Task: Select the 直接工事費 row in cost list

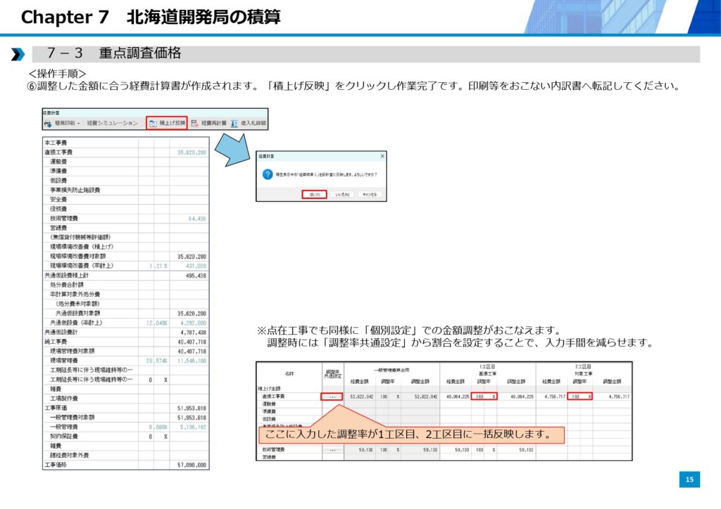Action: (58, 153)
